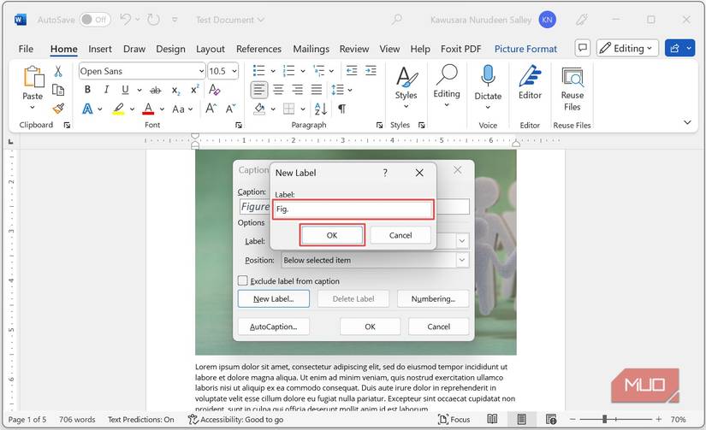
Task: Apply Italic formatting
Action: [x=106, y=90]
